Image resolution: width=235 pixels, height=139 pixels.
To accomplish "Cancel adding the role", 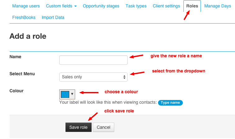I will coord(103,127).
